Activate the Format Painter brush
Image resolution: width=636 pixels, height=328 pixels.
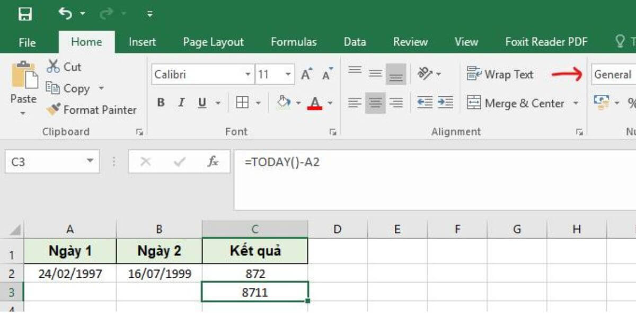[91, 110]
